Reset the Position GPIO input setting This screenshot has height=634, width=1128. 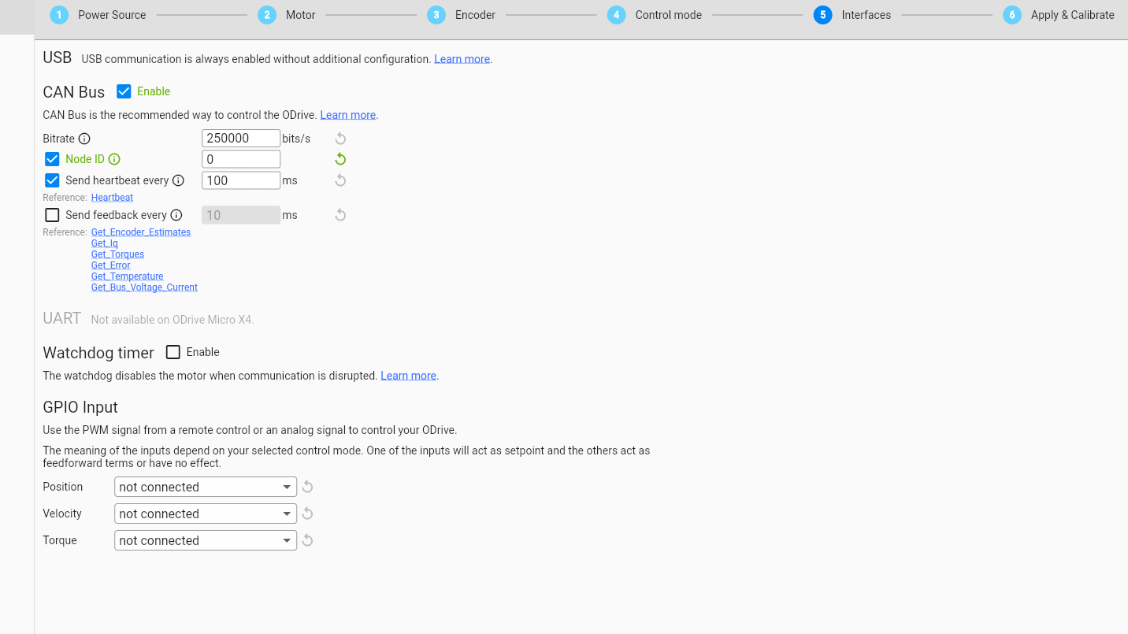[308, 487]
